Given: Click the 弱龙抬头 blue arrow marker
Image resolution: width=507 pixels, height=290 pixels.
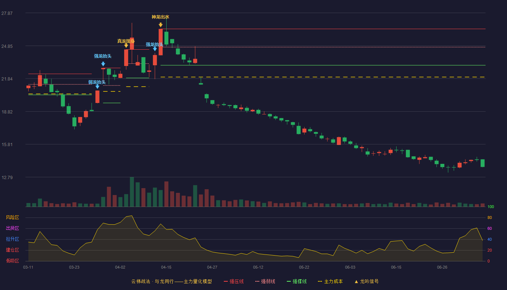Looking at the screenshot, I should pos(97,86).
